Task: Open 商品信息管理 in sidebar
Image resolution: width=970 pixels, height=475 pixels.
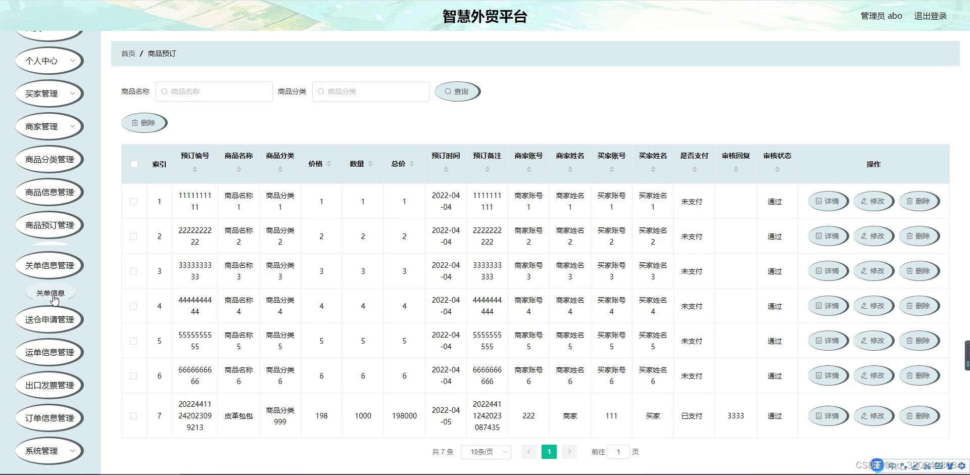Action: pyautogui.click(x=48, y=192)
